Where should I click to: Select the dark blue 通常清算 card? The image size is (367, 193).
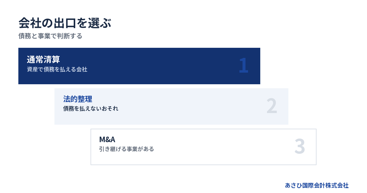point(139,66)
